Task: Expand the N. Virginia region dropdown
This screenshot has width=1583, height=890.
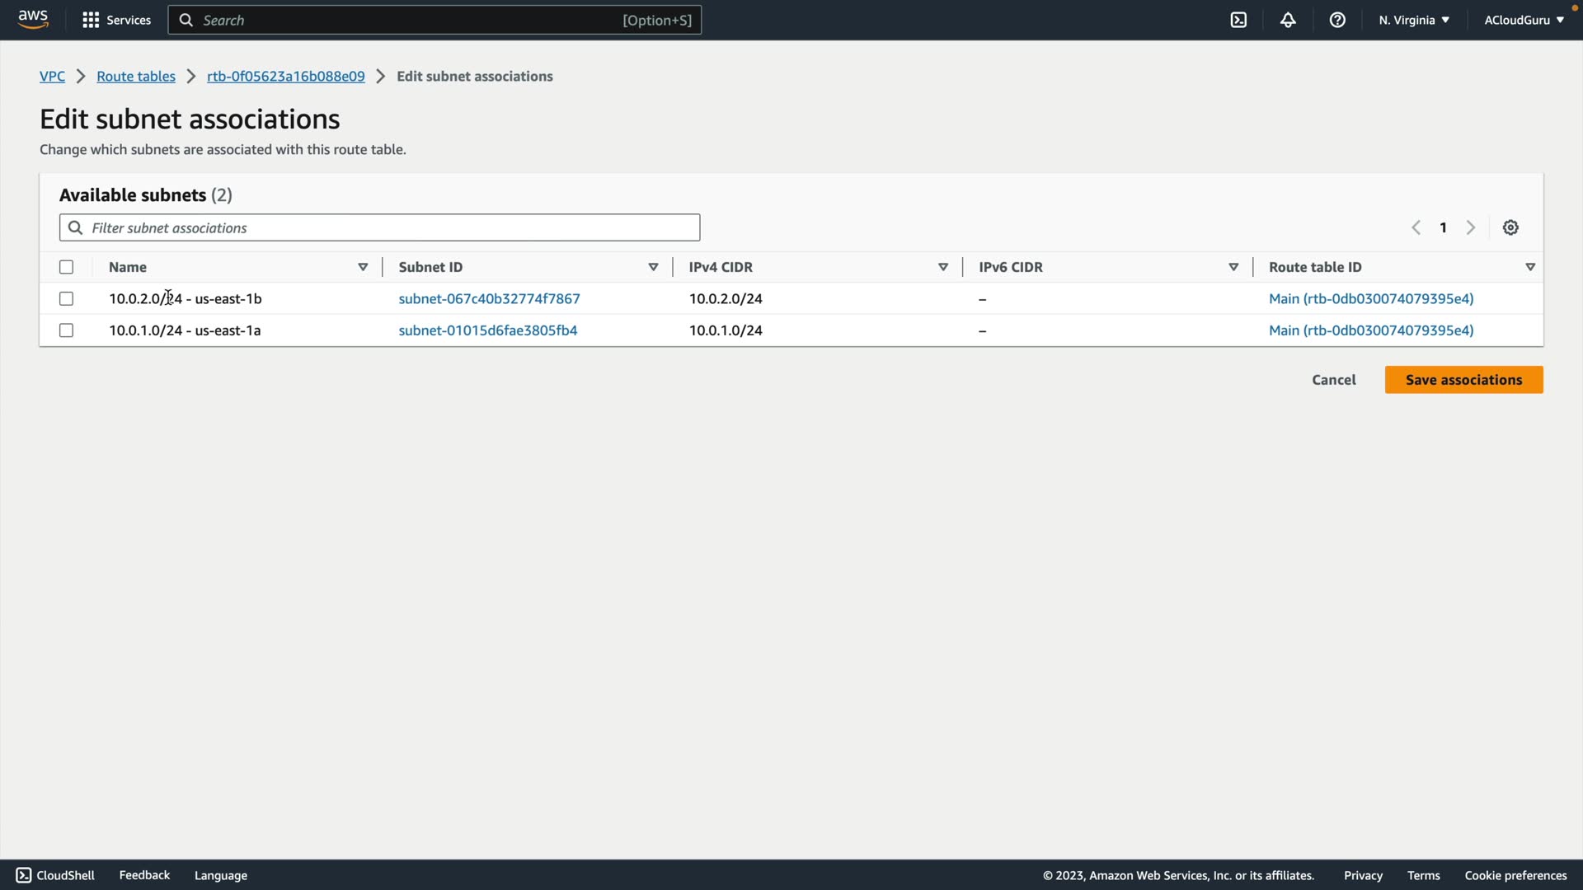Action: [x=1413, y=20]
